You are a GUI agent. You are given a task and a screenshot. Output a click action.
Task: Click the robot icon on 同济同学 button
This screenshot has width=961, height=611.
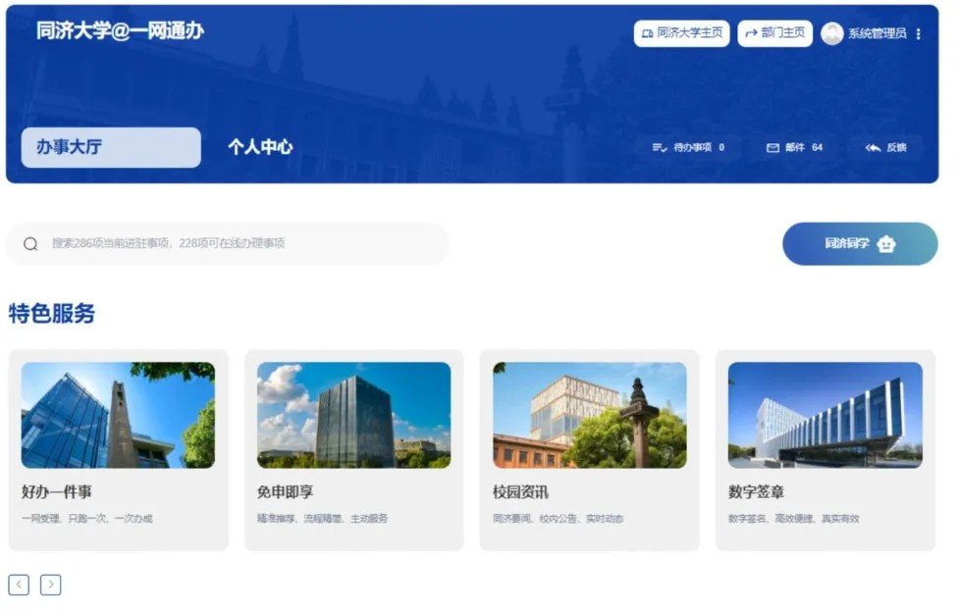click(886, 244)
